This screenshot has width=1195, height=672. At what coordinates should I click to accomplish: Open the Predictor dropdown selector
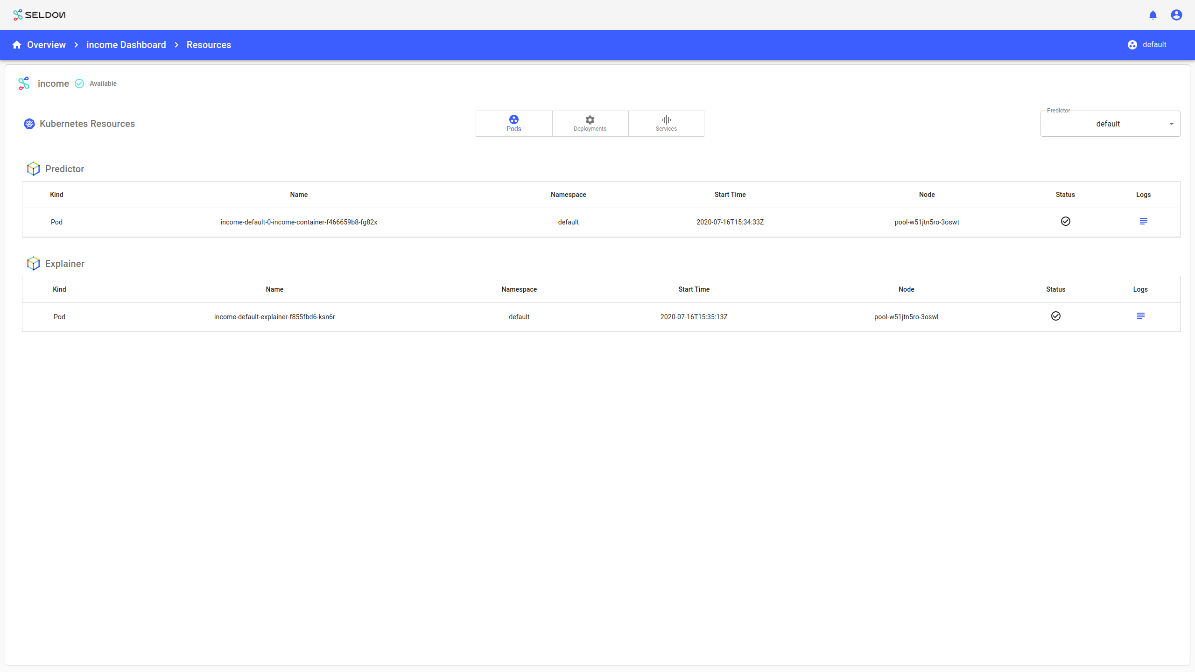pos(1111,124)
